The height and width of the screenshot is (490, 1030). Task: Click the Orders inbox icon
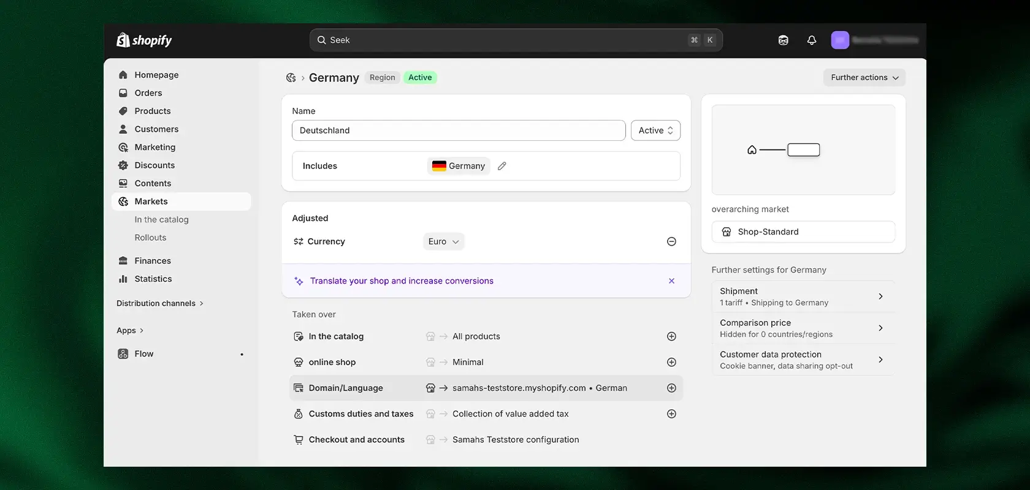123,93
